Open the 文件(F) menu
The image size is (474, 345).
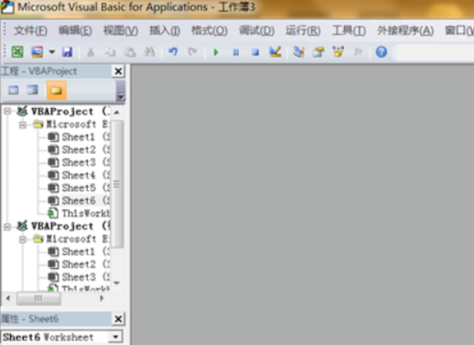click(x=30, y=31)
